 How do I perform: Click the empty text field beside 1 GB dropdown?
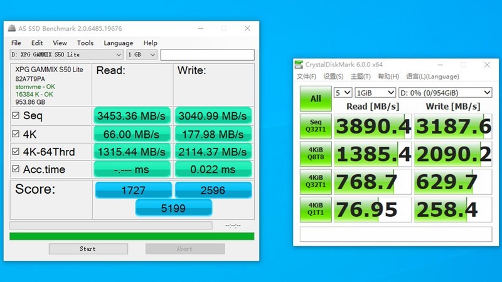208,55
